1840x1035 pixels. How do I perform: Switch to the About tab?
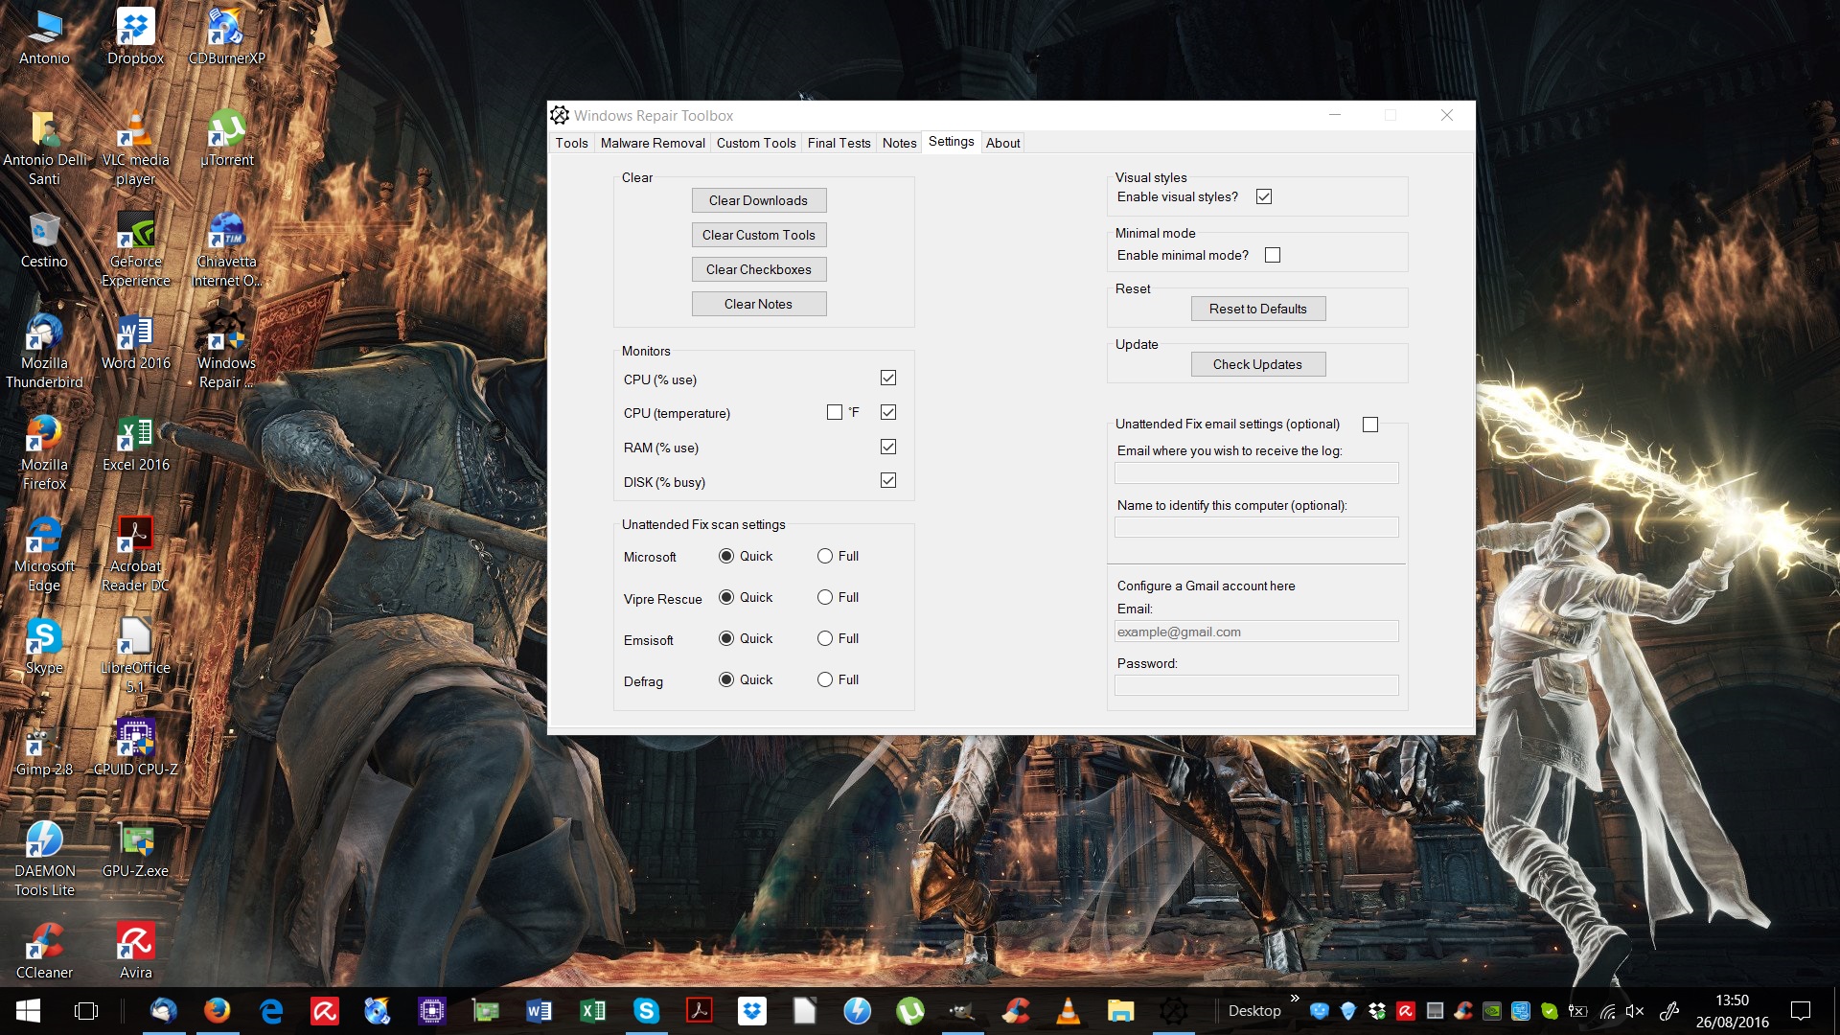1002,143
